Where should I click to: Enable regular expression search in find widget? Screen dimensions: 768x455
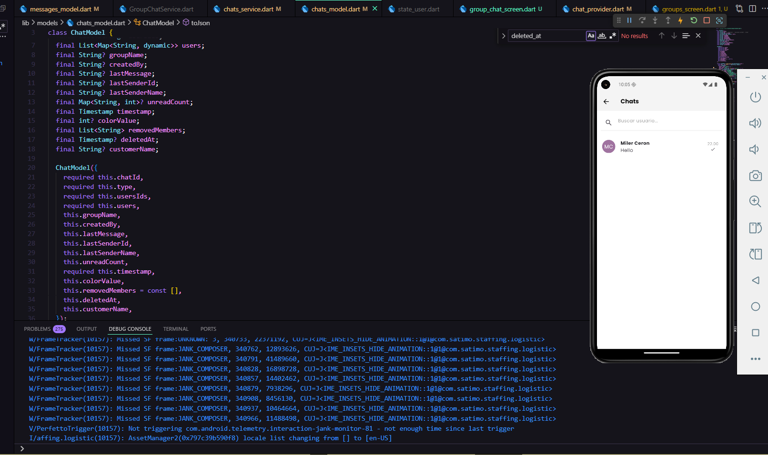[613, 36]
